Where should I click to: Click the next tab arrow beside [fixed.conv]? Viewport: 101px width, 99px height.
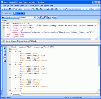tap(10, 94)
